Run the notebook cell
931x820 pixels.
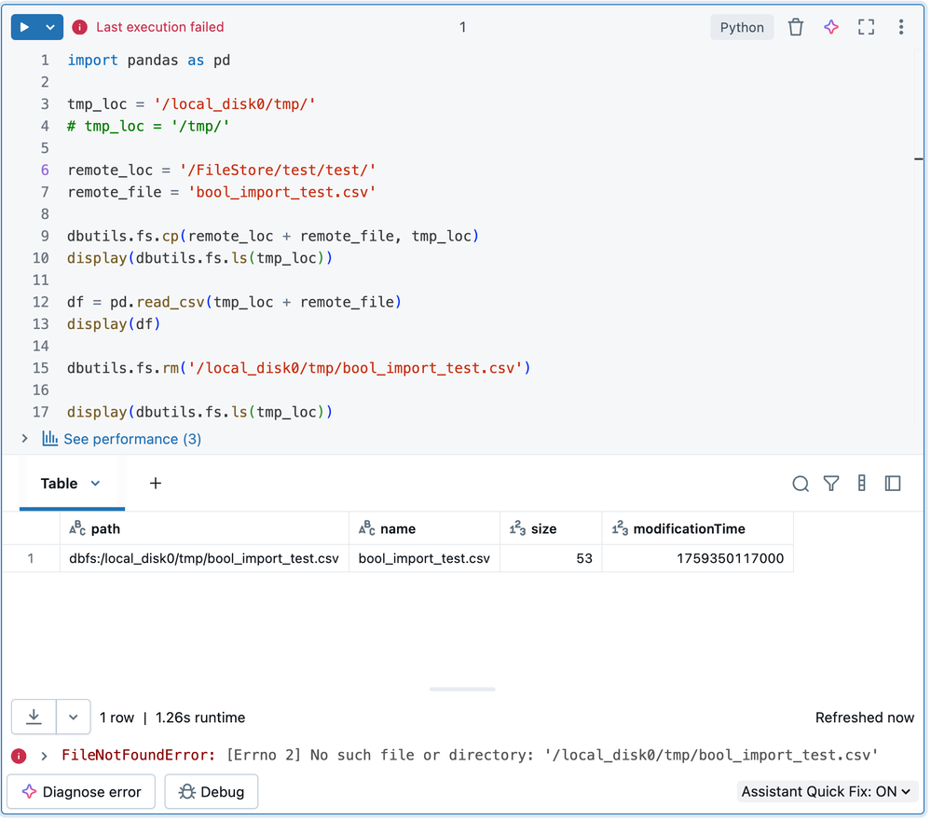coord(25,28)
